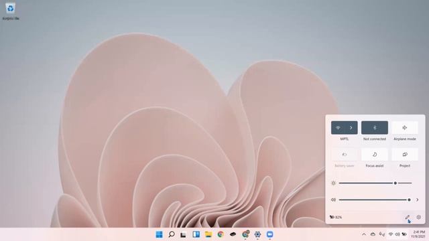Open the black app icon after Chrome
Screen dimensions: 429x241
(233, 234)
